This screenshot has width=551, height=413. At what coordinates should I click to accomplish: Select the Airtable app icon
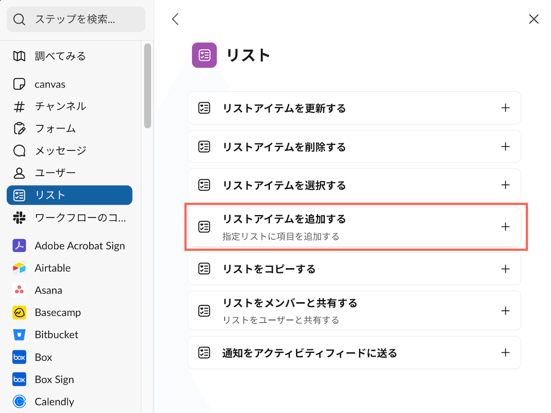(x=19, y=268)
